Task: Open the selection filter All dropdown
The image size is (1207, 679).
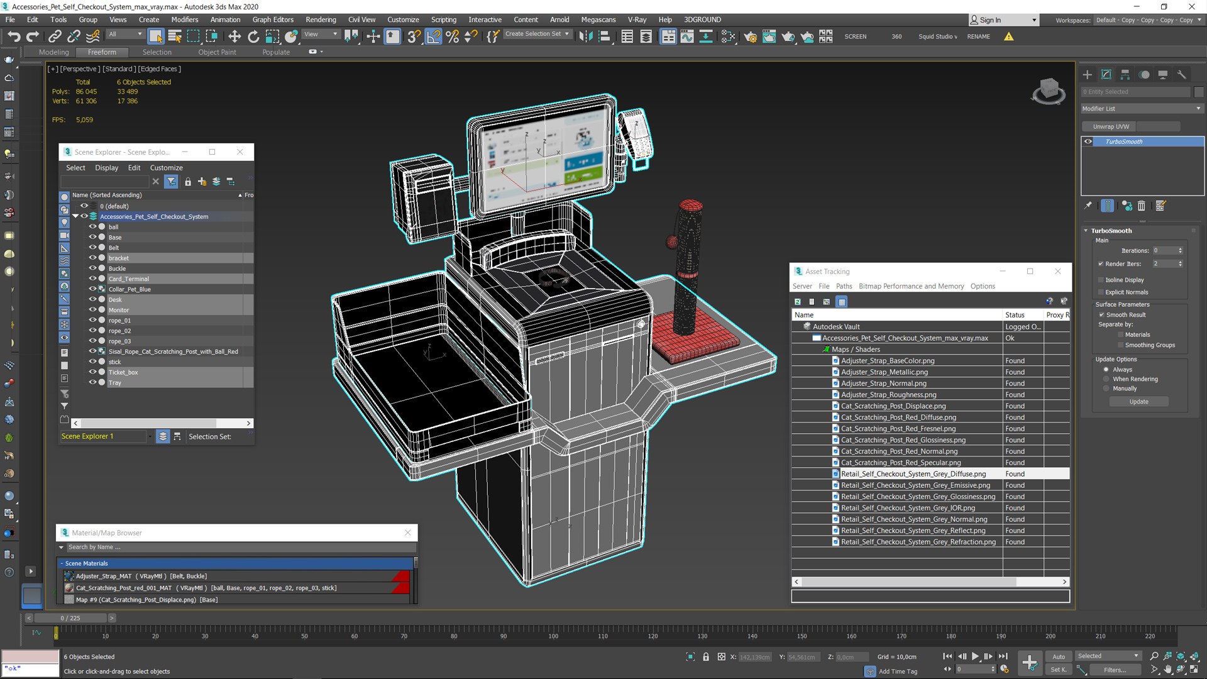Action: click(125, 35)
